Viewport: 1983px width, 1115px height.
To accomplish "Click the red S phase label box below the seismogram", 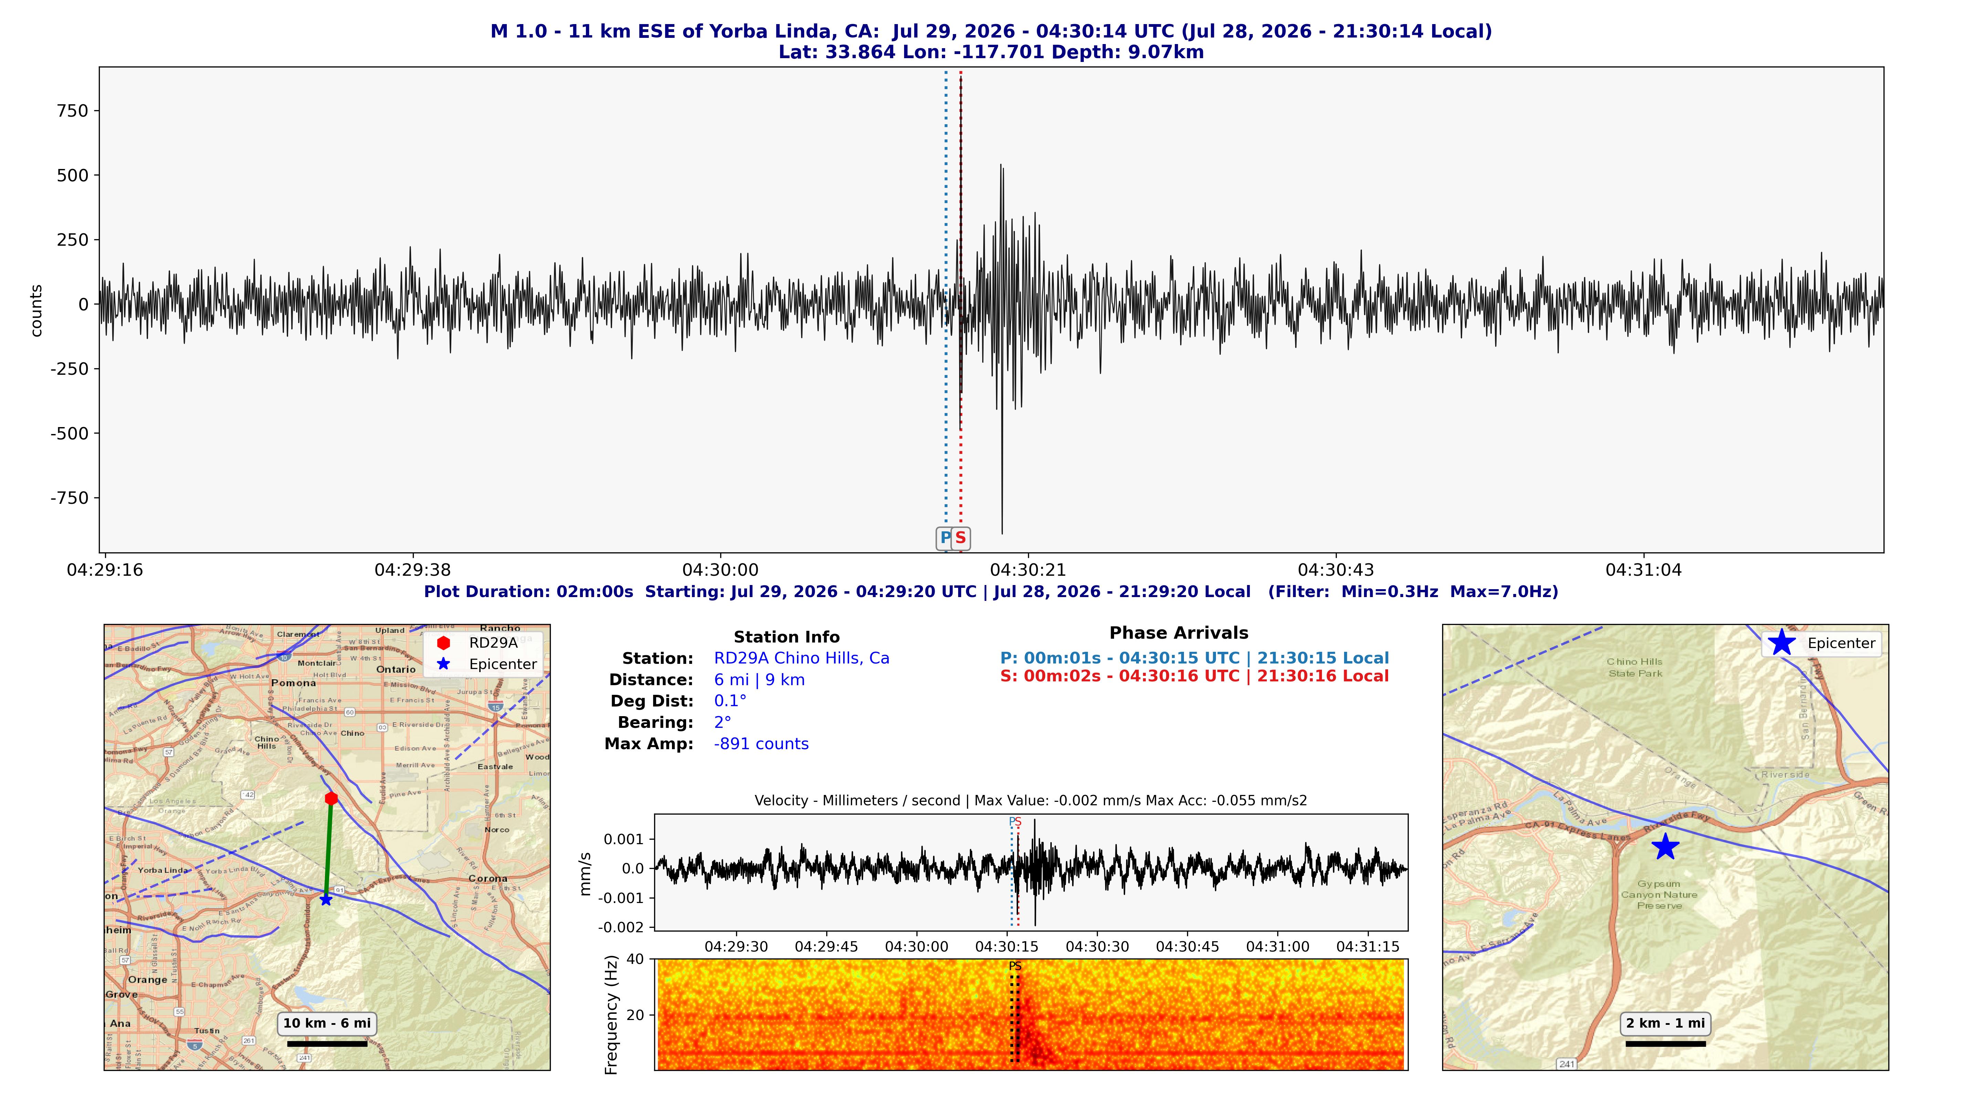I will click(961, 538).
